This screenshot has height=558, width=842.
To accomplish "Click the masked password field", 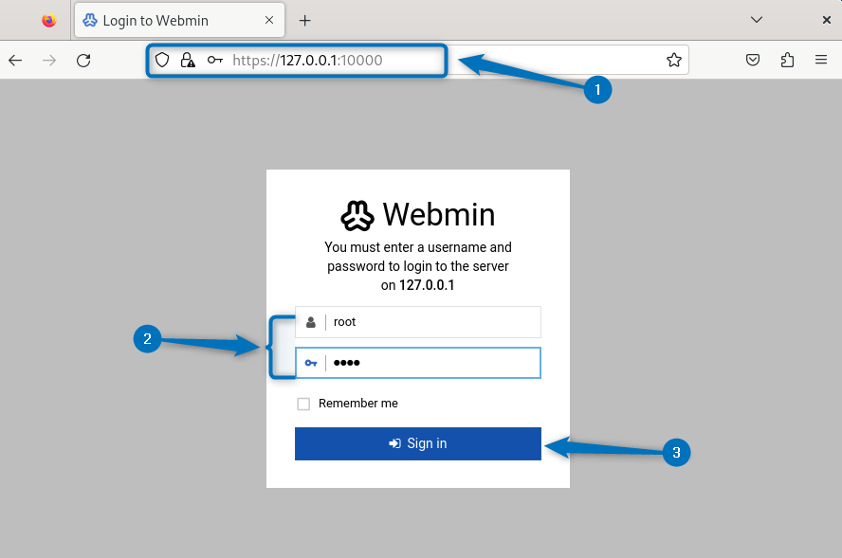I will click(x=427, y=363).
